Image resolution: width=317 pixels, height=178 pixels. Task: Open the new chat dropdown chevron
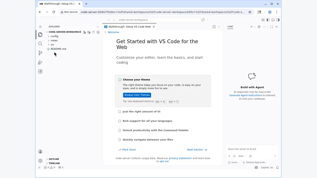pyautogui.click(x=255, y=27)
